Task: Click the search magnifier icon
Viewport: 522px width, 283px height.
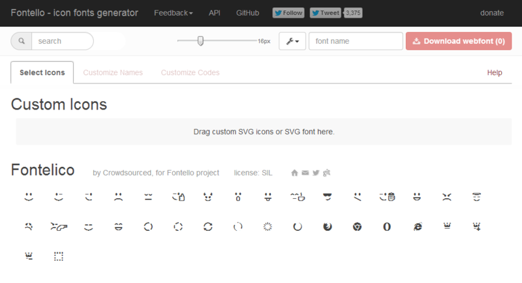Action: pos(22,41)
